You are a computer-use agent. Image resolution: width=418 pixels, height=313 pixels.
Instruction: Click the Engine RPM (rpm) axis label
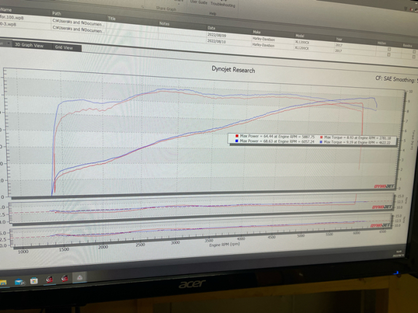(224, 244)
